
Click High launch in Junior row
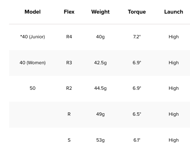point(174,37)
